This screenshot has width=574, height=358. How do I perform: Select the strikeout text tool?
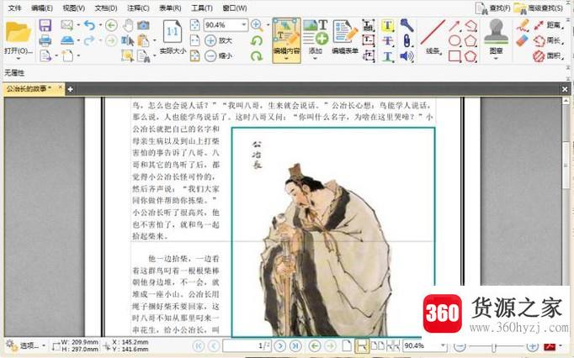388,40
